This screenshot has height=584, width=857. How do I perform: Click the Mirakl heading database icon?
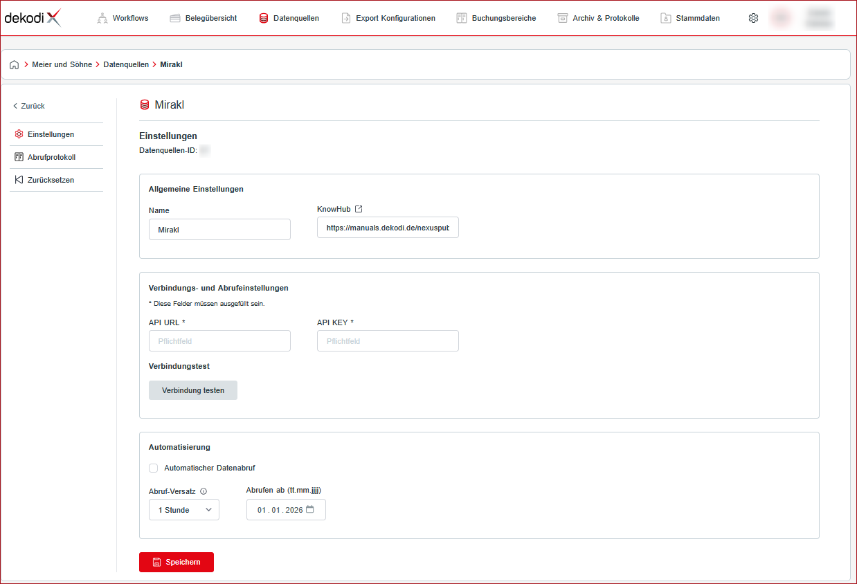tap(145, 105)
